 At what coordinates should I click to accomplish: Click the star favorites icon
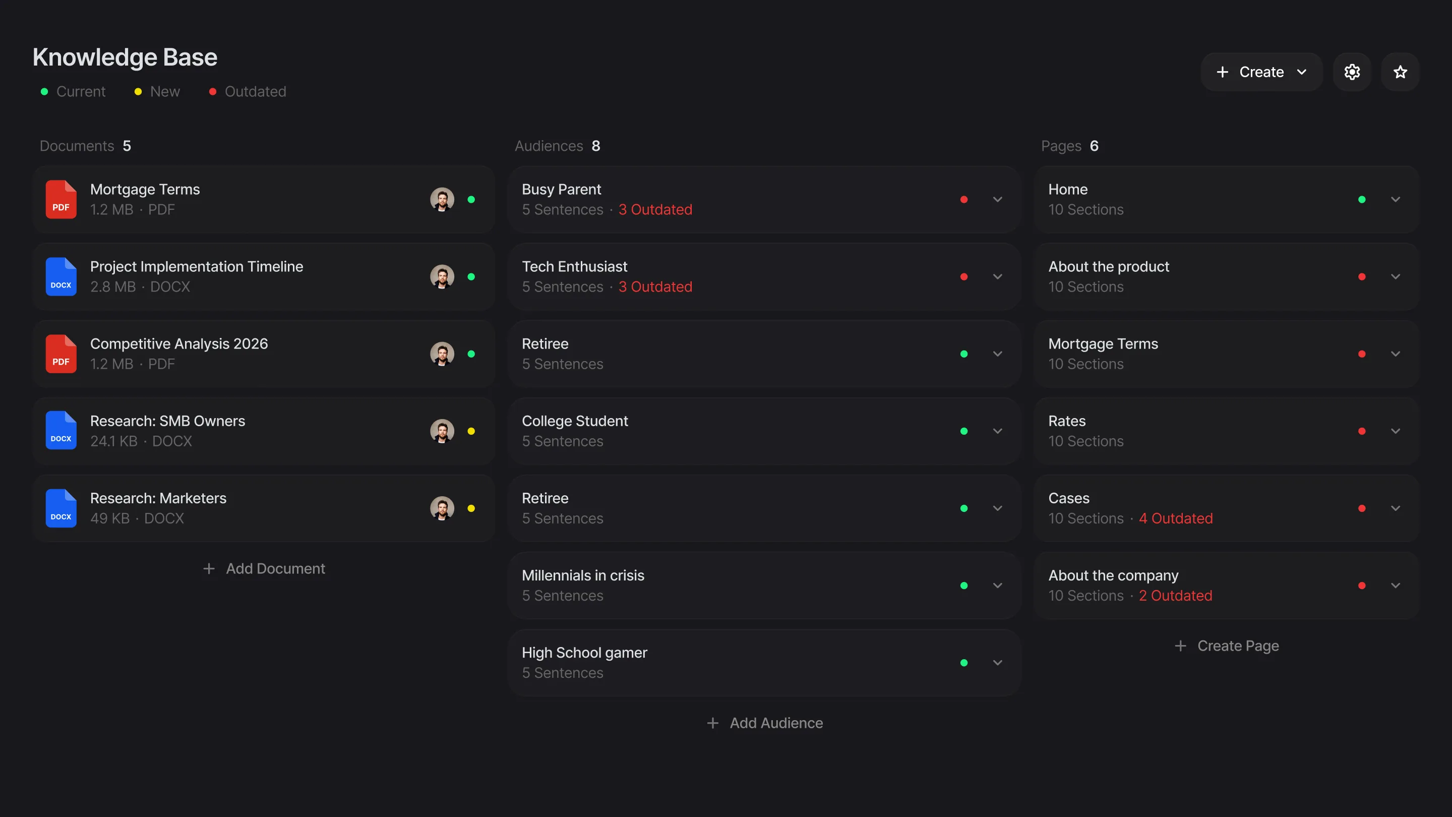click(1400, 72)
